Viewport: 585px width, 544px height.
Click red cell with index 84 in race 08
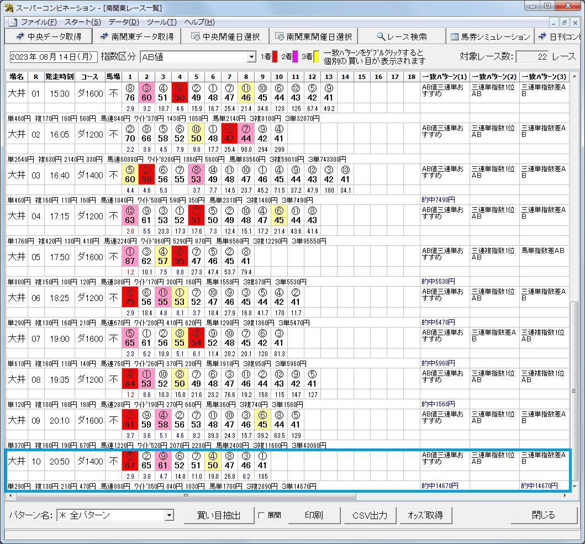pyautogui.click(x=130, y=379)
